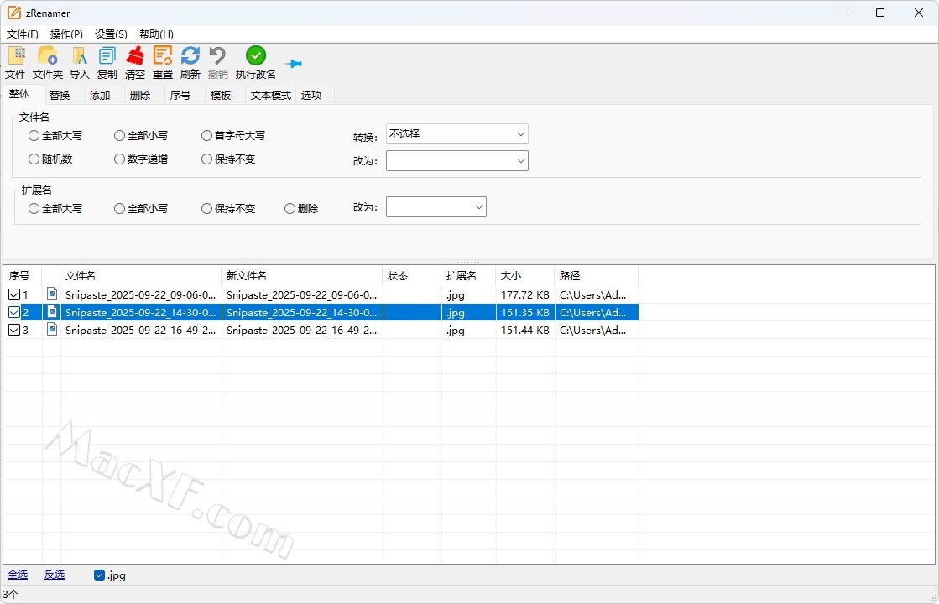Viewport: 939px width, 604px height.
Task: Click the blue pin window icon
Action: coord(294,64)
